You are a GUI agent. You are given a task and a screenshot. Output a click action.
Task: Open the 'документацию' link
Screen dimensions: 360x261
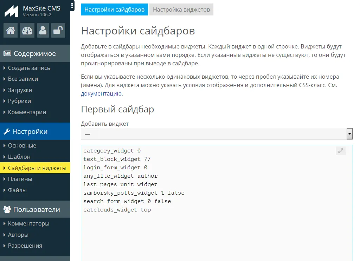[101, 94]
